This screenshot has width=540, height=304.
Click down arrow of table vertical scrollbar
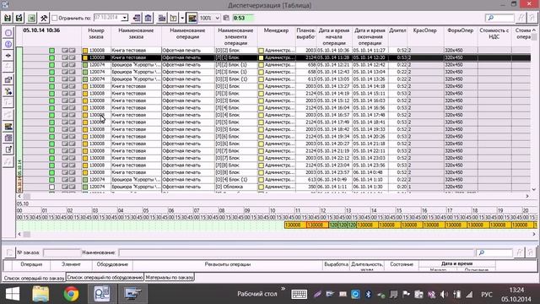534,189
